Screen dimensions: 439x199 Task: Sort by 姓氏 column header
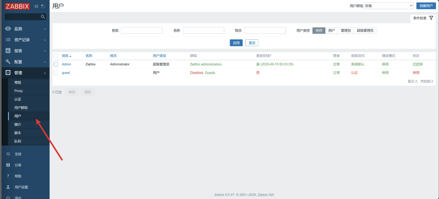click(113, 56)
